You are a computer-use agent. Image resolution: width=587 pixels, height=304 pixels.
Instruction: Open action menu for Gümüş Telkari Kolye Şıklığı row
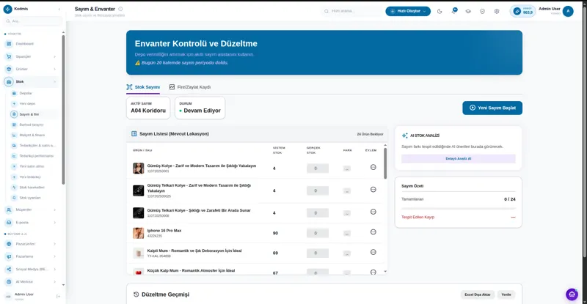point(373,212)
